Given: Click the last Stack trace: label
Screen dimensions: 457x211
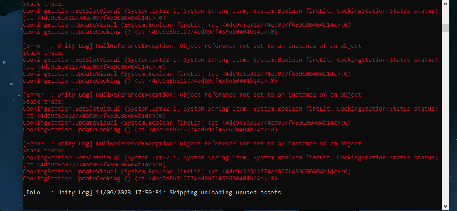Looking at the screenshot, I should [43, 151].
